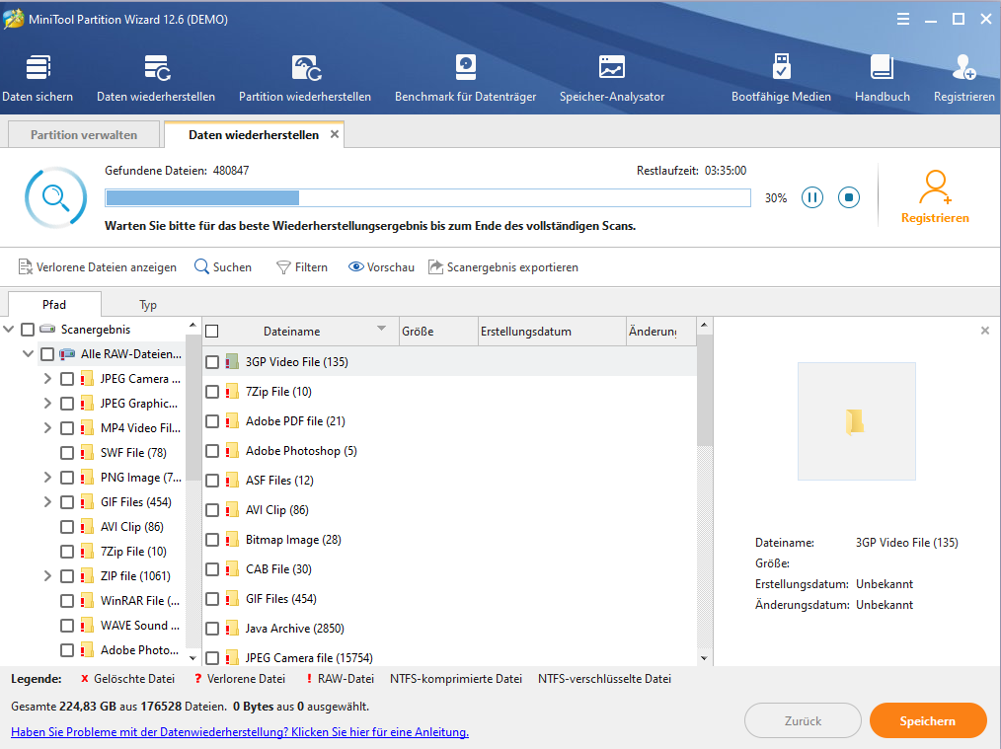Expand the JPEG Graphic tree node
Screen dimensions: 1001x749
[47, 404]
